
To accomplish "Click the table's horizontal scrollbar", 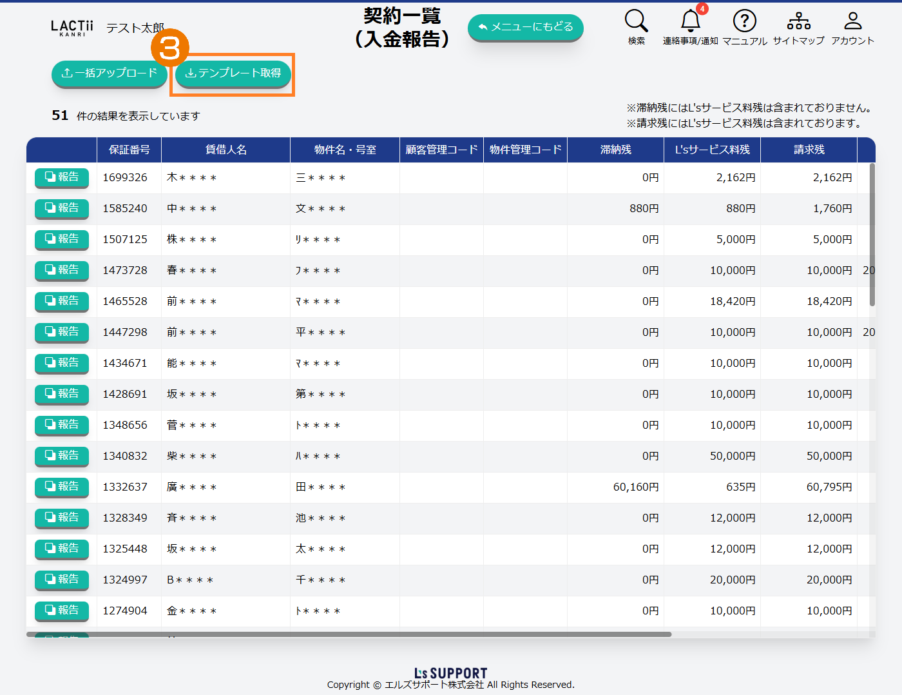I will point(349,634).
